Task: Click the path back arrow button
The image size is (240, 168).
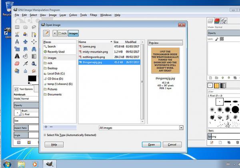Action: pyautogui.click(x=55, y=33)
